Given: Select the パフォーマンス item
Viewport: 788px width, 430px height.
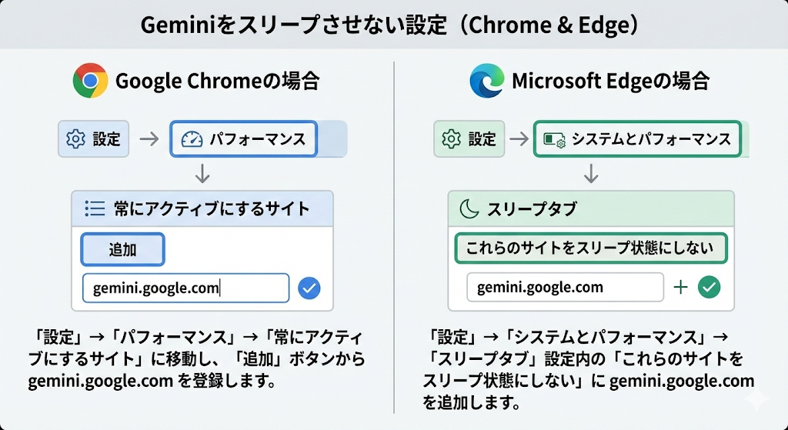Looking at the screenshot, I should 243,139.
